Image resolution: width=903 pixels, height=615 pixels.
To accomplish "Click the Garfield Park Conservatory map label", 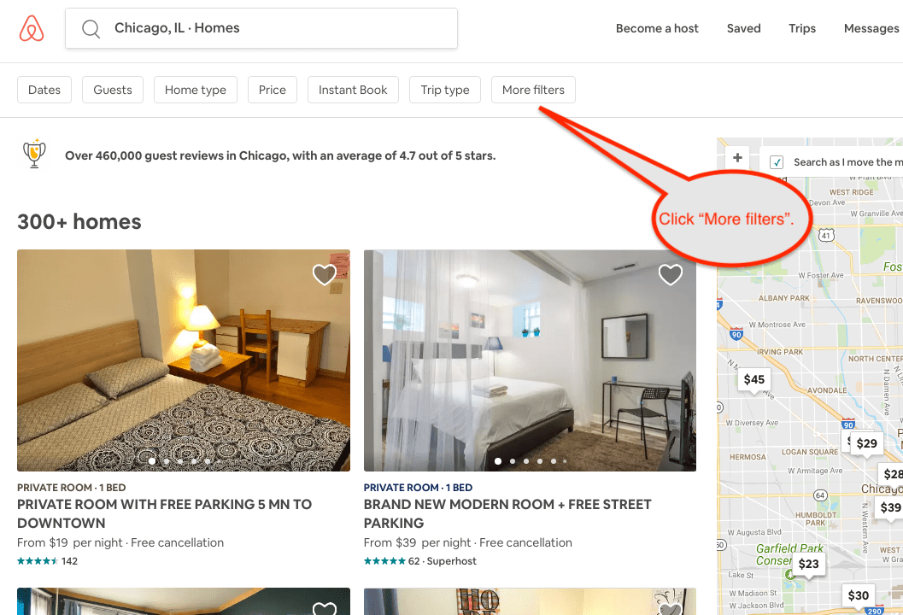I will pyautogui.click(x=789, y=554).
